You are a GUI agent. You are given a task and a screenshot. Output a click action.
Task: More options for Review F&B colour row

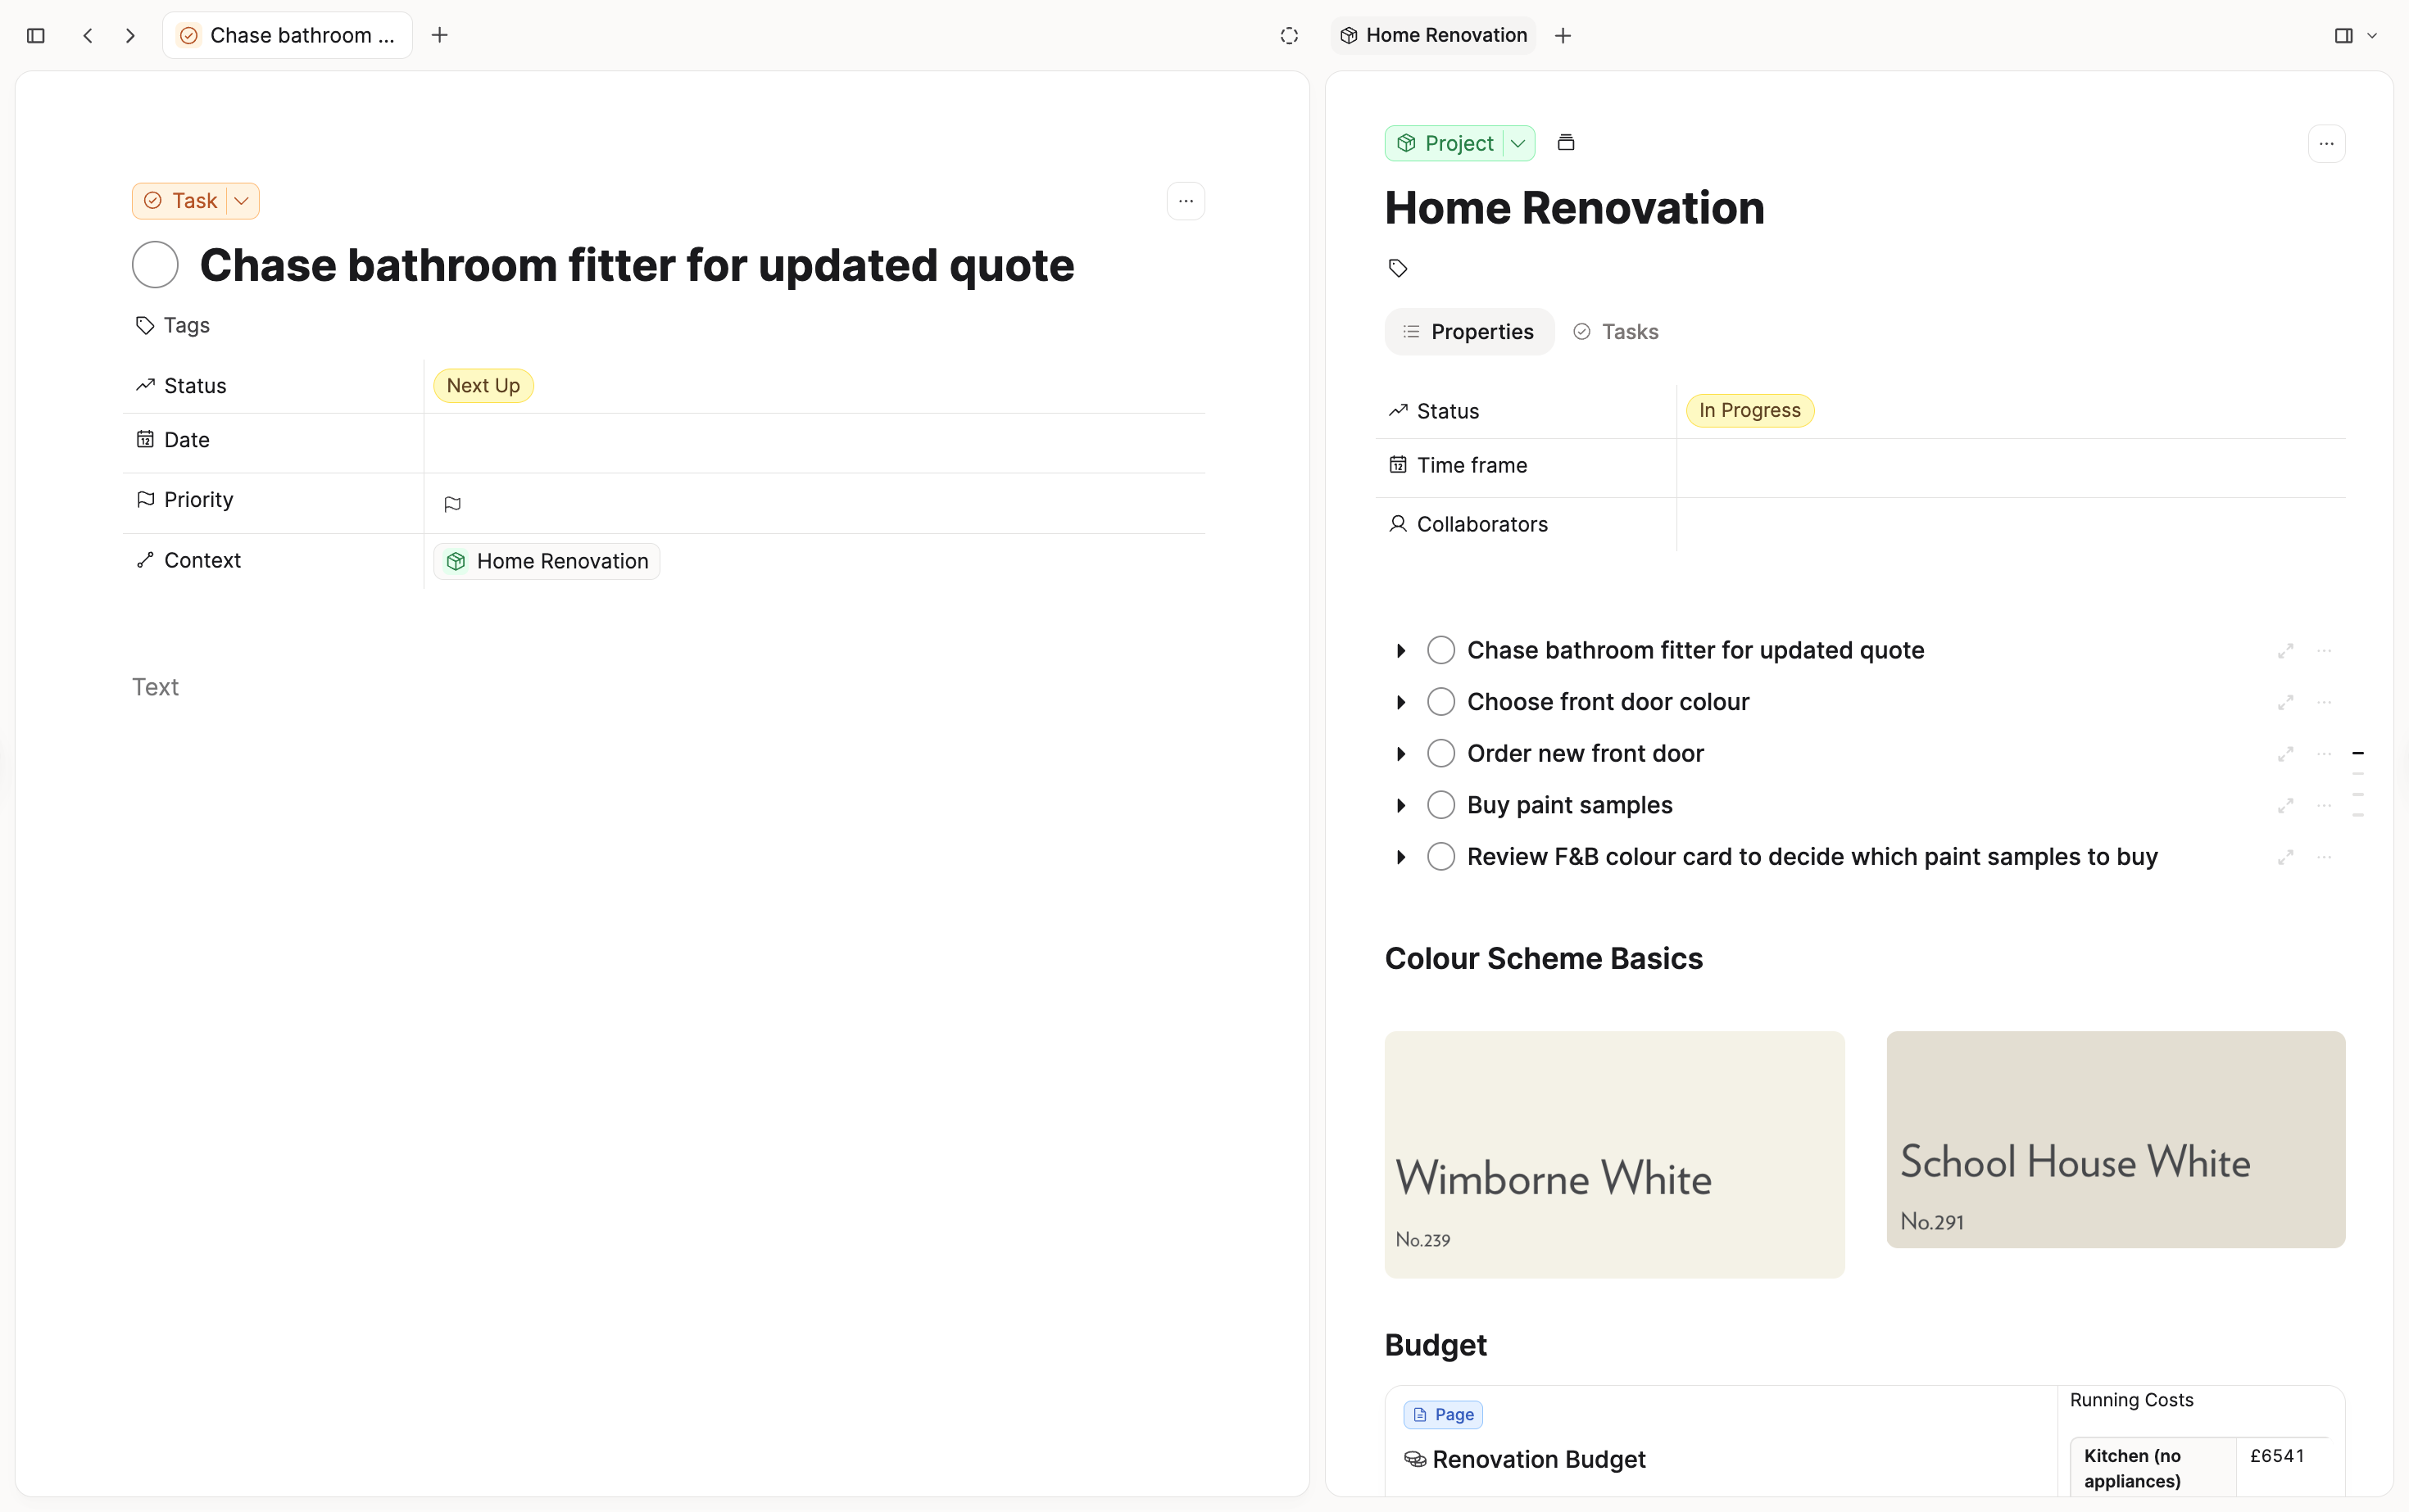2324,858
